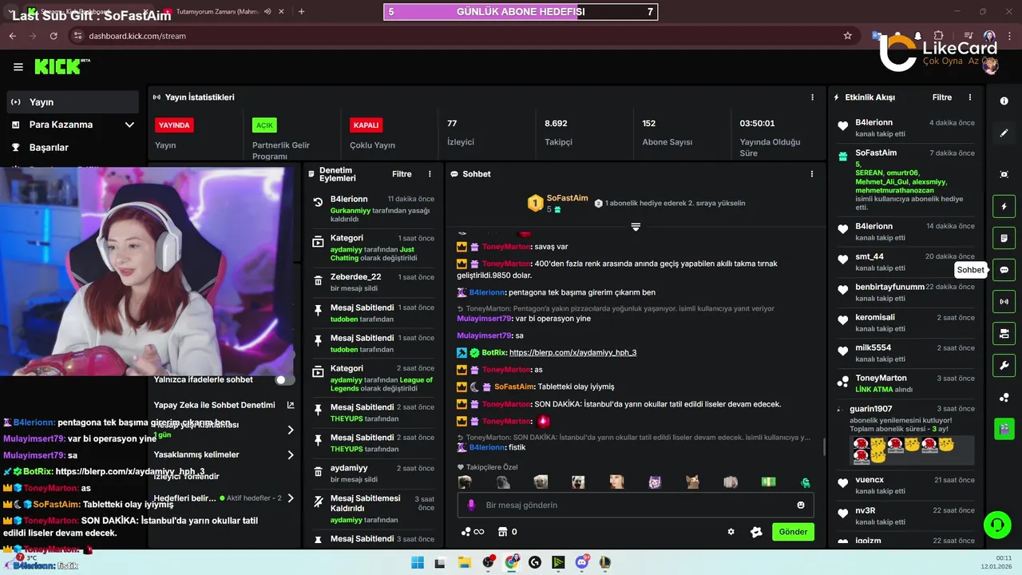This screenshot has width=1022, height=575.
Task: Open Chrome from the Windows taskbar
Action: 512,562
